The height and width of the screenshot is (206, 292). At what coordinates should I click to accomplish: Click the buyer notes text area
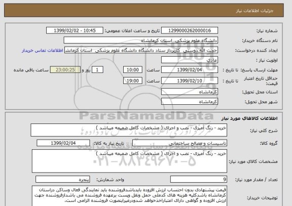(129, 196)
